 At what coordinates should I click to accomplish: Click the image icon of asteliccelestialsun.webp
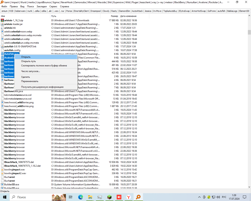point(2,39)
